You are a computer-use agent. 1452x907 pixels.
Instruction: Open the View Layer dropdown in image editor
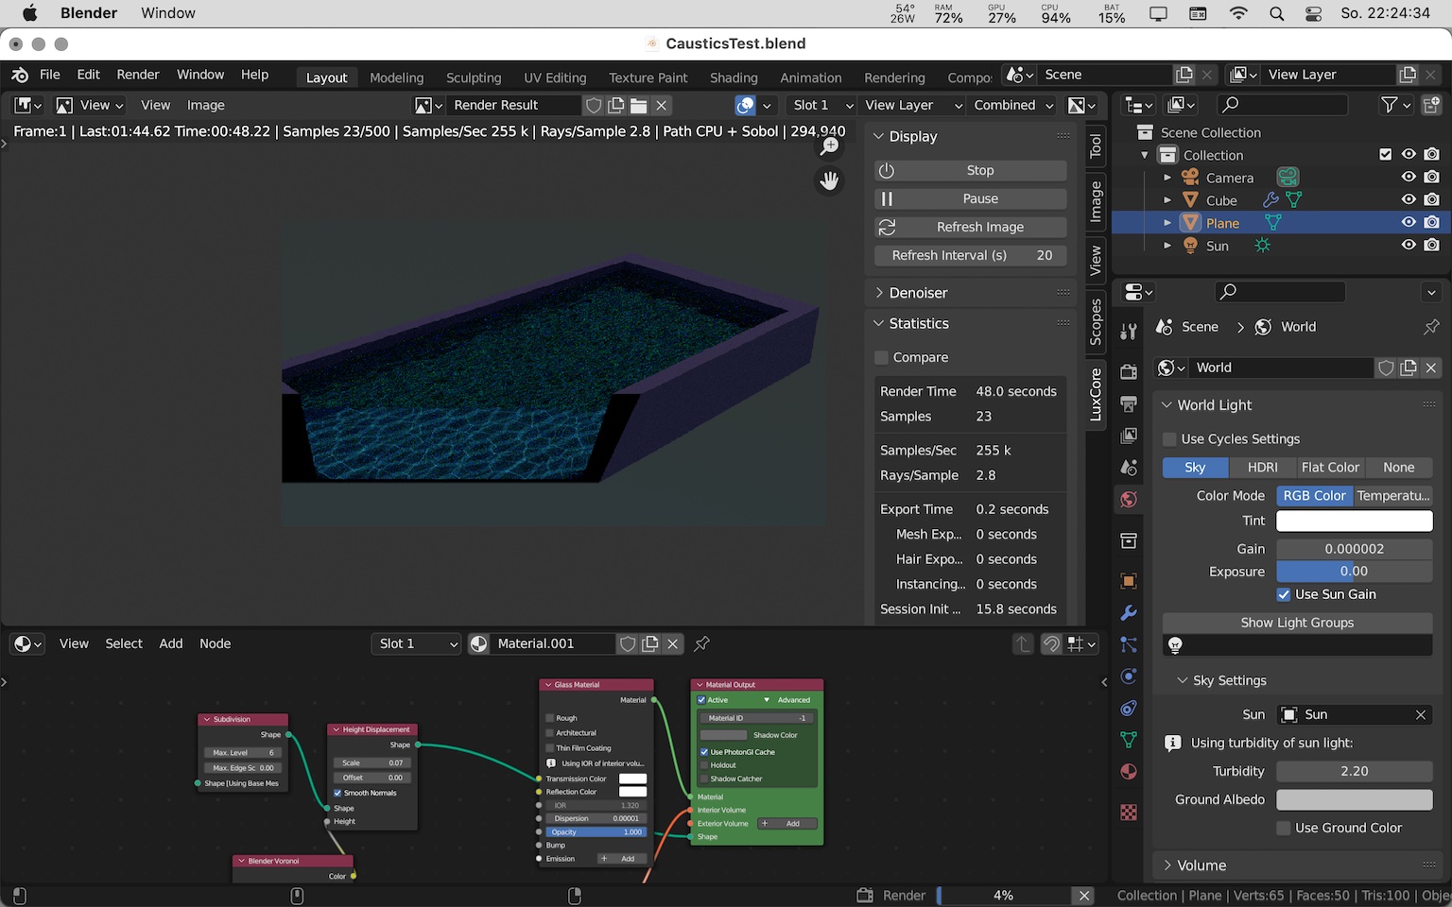911,105
